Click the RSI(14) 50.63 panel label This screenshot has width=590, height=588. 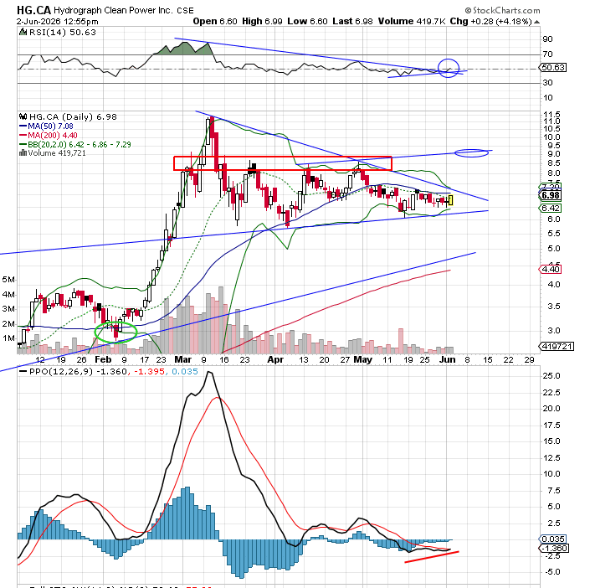62,33
